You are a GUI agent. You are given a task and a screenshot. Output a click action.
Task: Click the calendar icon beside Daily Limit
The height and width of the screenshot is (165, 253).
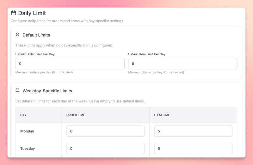click(x=13, y=13)
